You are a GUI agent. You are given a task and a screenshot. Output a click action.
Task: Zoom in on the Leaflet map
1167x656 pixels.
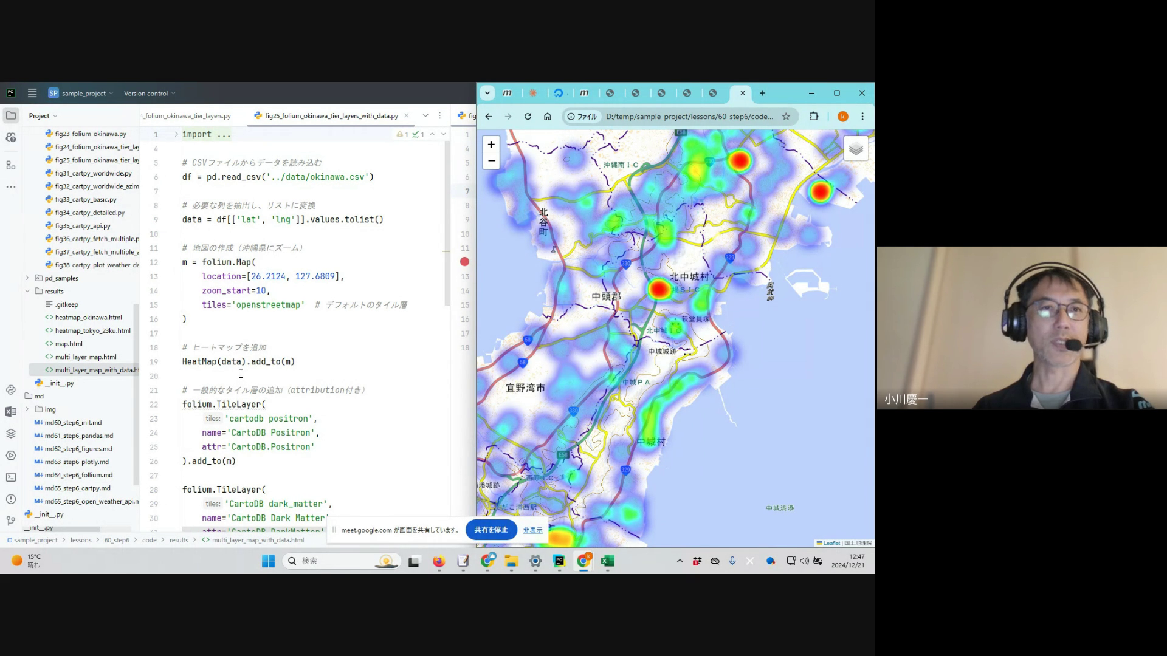pos(491,145)
